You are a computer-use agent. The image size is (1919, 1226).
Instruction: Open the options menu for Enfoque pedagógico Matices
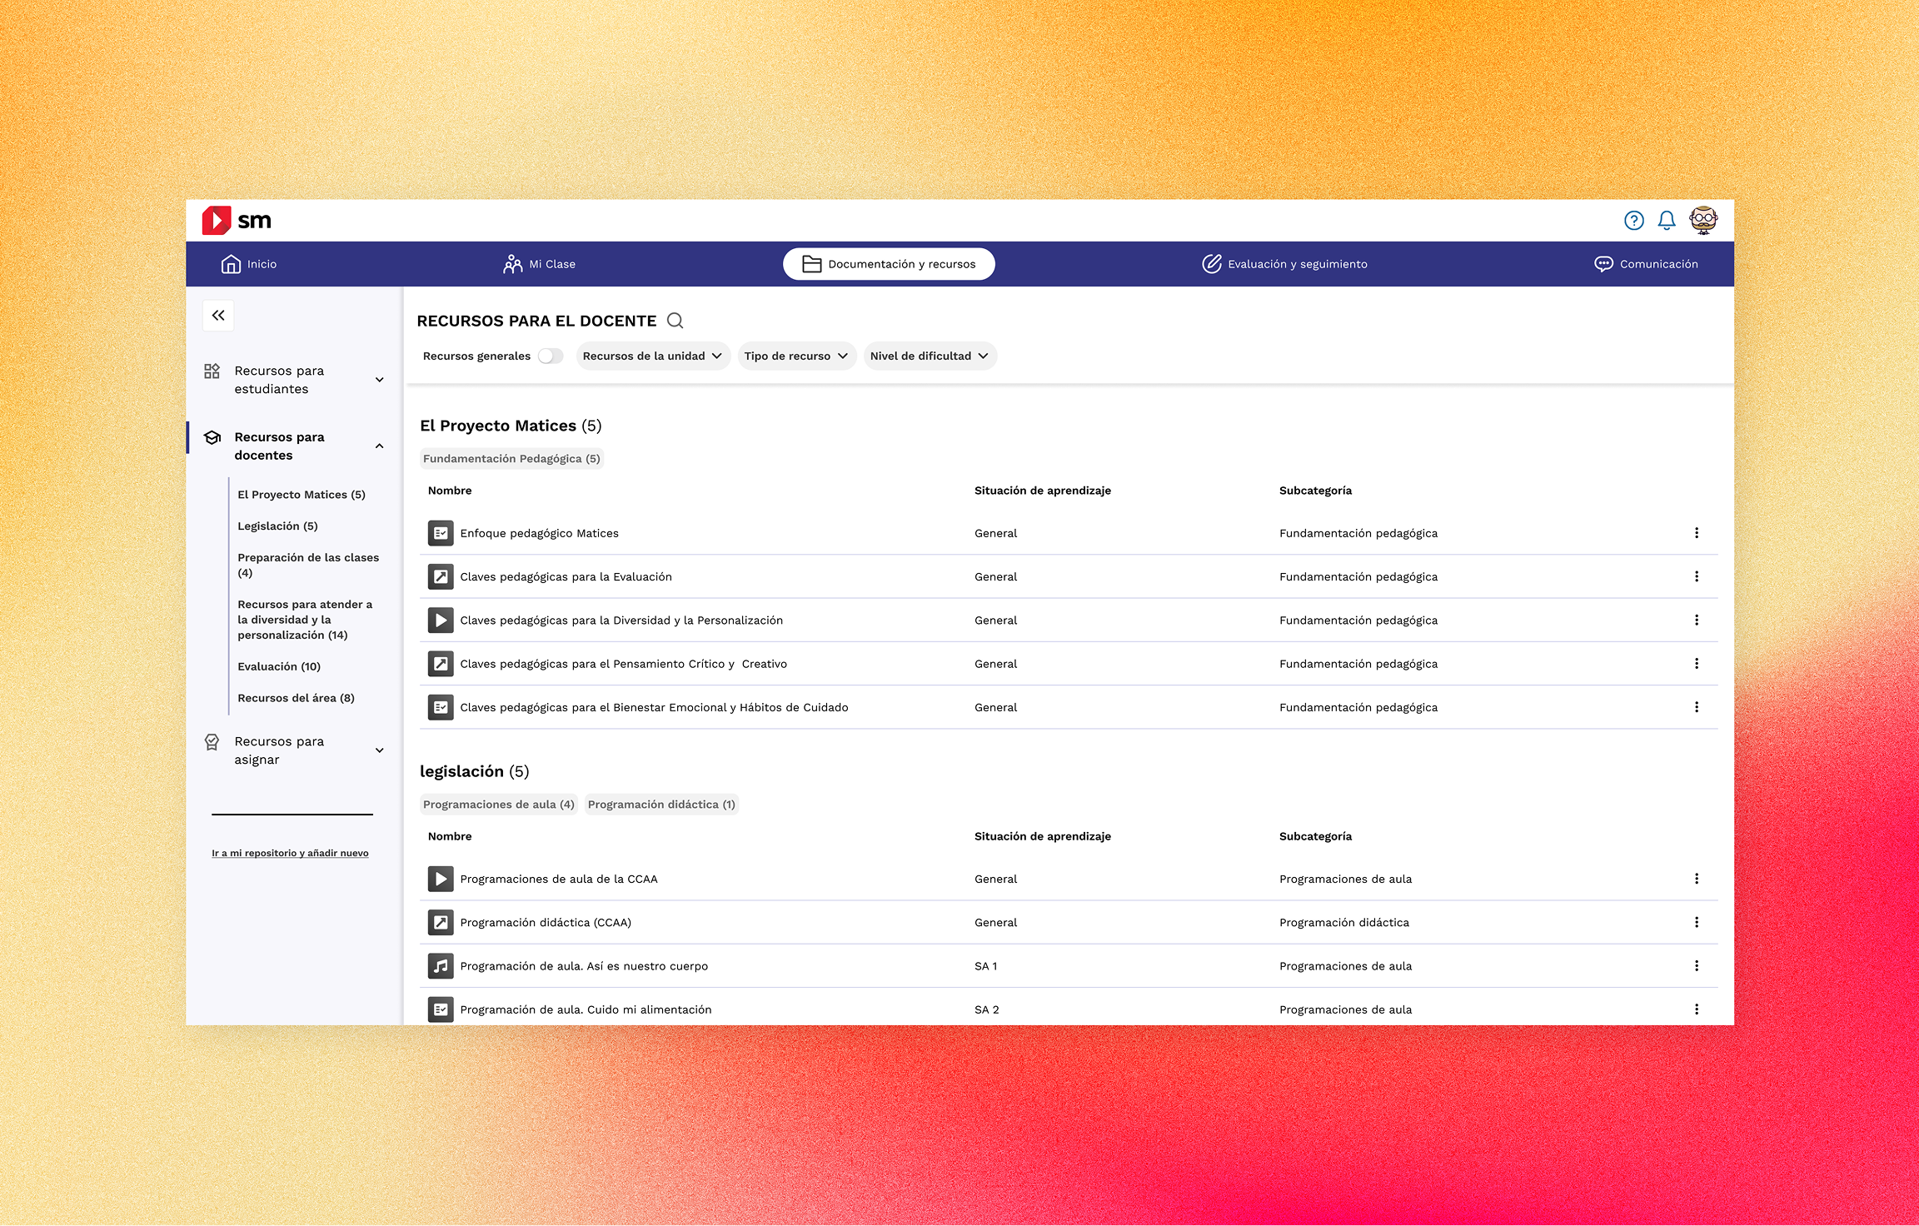point(1697,532)
